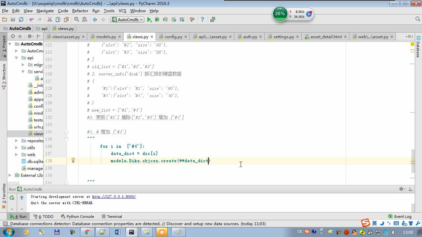Expand External Libraries node
The image size is (422, 237).
10,175
